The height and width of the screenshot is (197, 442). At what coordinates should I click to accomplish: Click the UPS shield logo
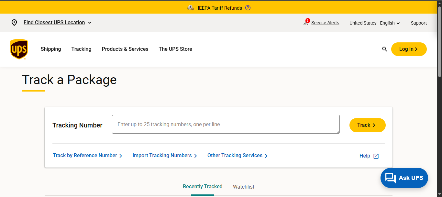pyautogui.click(x=19, y=49)
